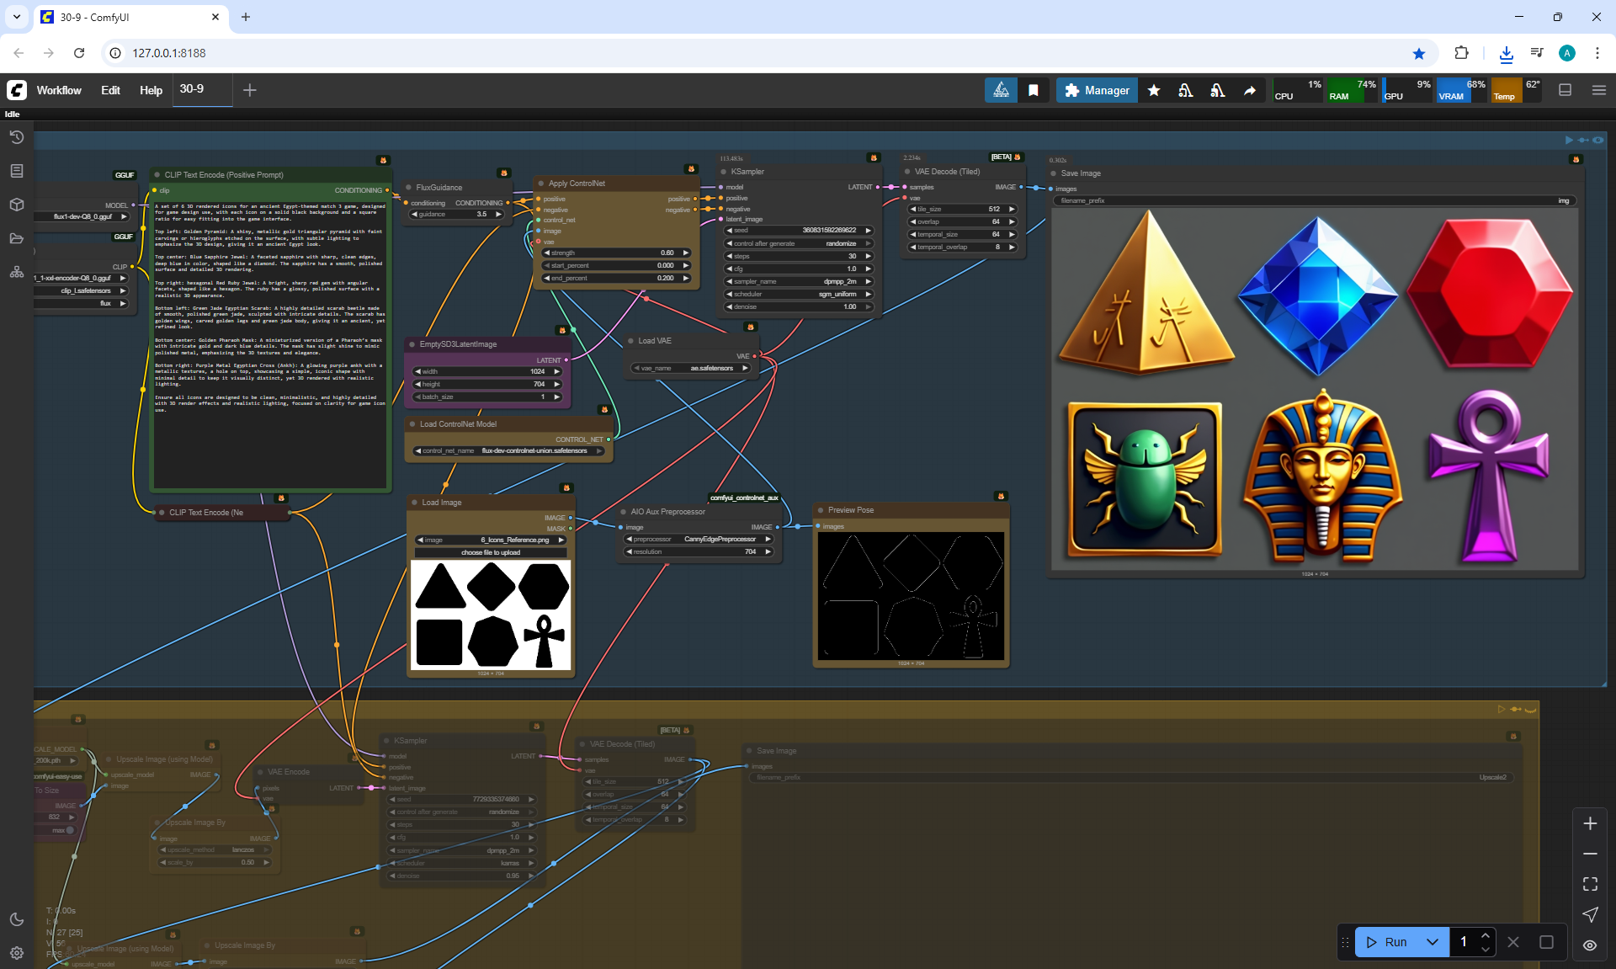Toggle link visibility eye icon
Image resolution: width=1616 pixels, height=969 pixels.
[1590, 945]
